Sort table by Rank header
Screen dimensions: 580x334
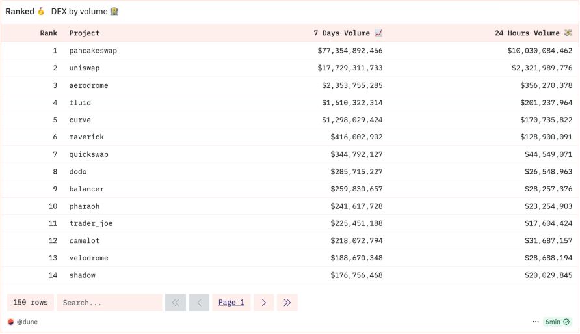(x=48, y=33)
